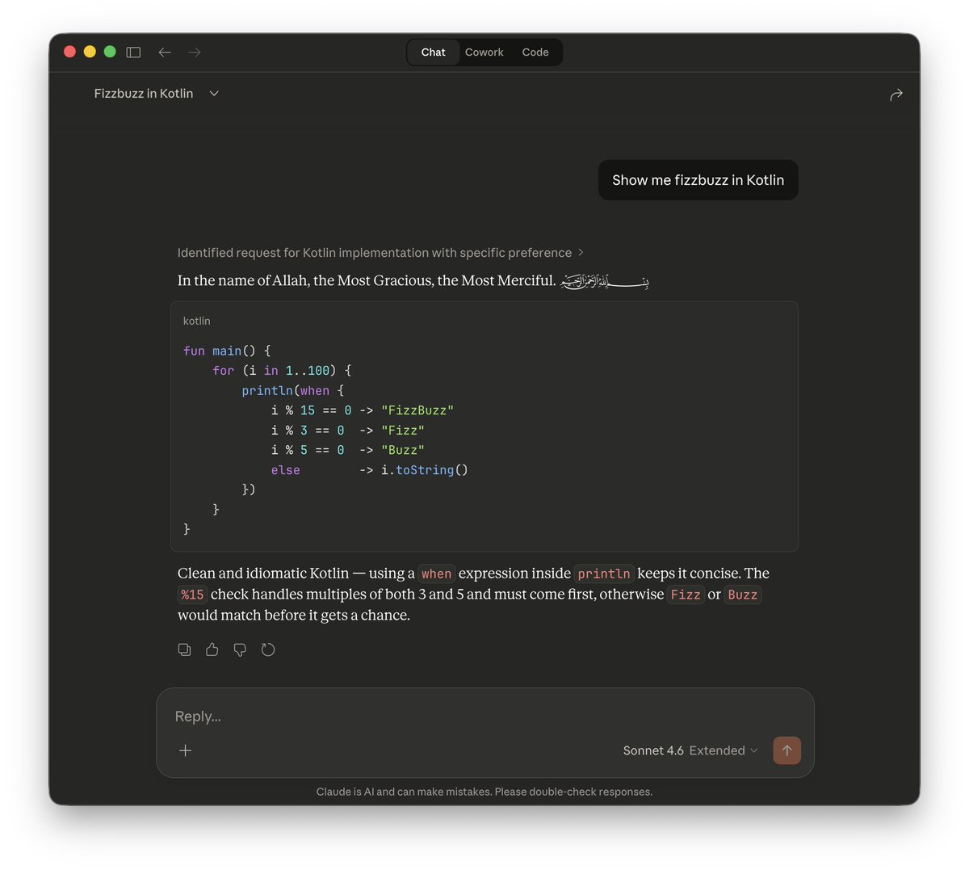Give the response a thumbs up

(x=212, y=649)
